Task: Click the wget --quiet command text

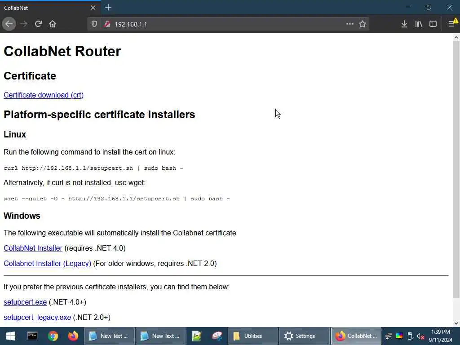Action: coord(116,199)
